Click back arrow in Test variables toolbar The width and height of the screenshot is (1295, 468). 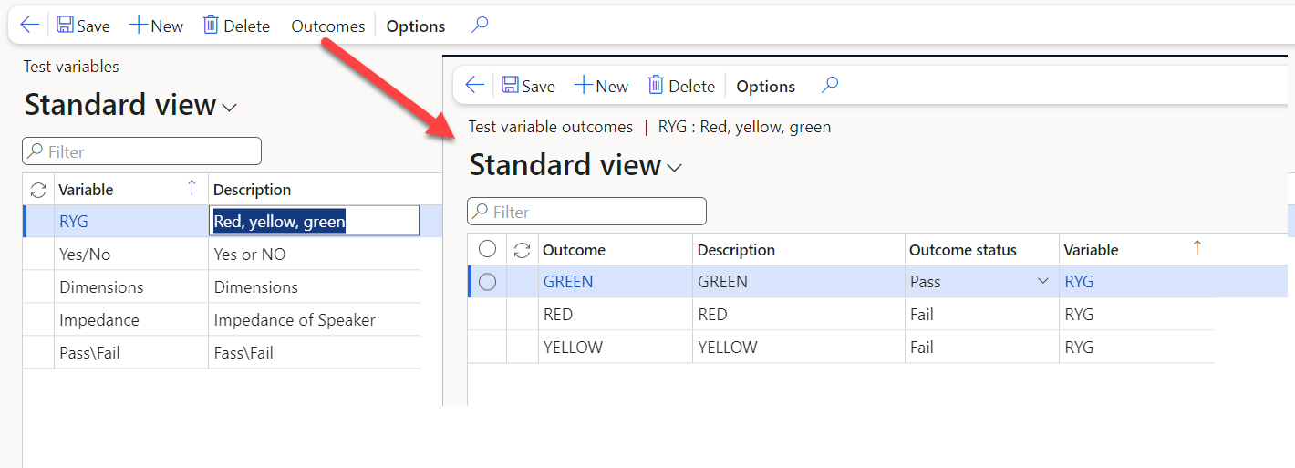29,26
